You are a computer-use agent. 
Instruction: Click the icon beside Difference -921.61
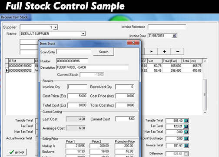tap(186, 154)
